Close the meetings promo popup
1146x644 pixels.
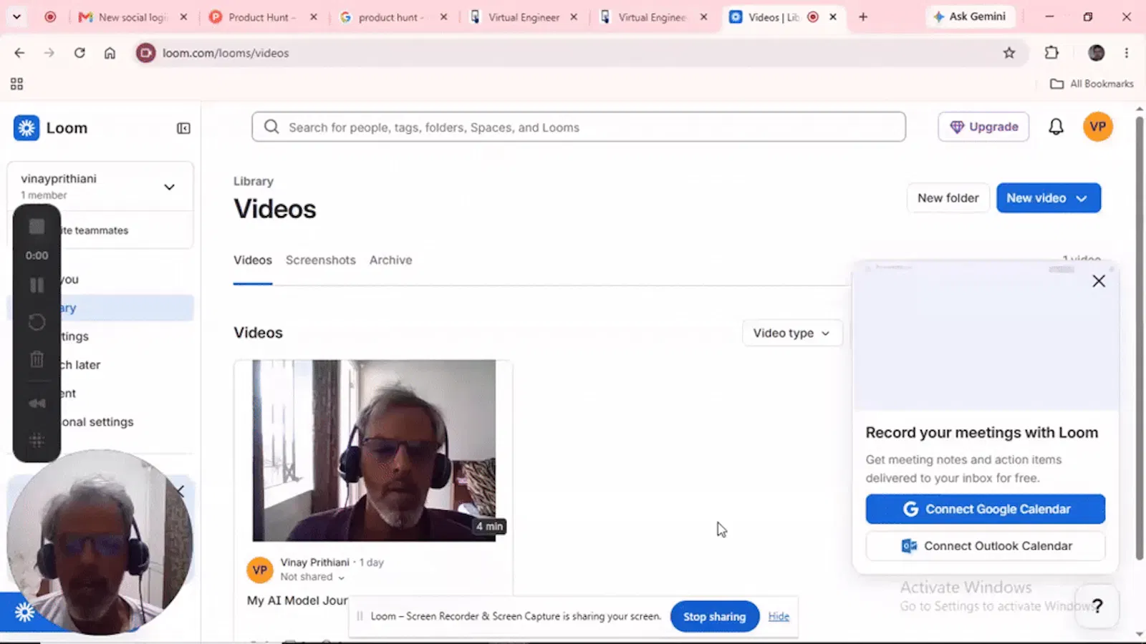pos(1099,281)
